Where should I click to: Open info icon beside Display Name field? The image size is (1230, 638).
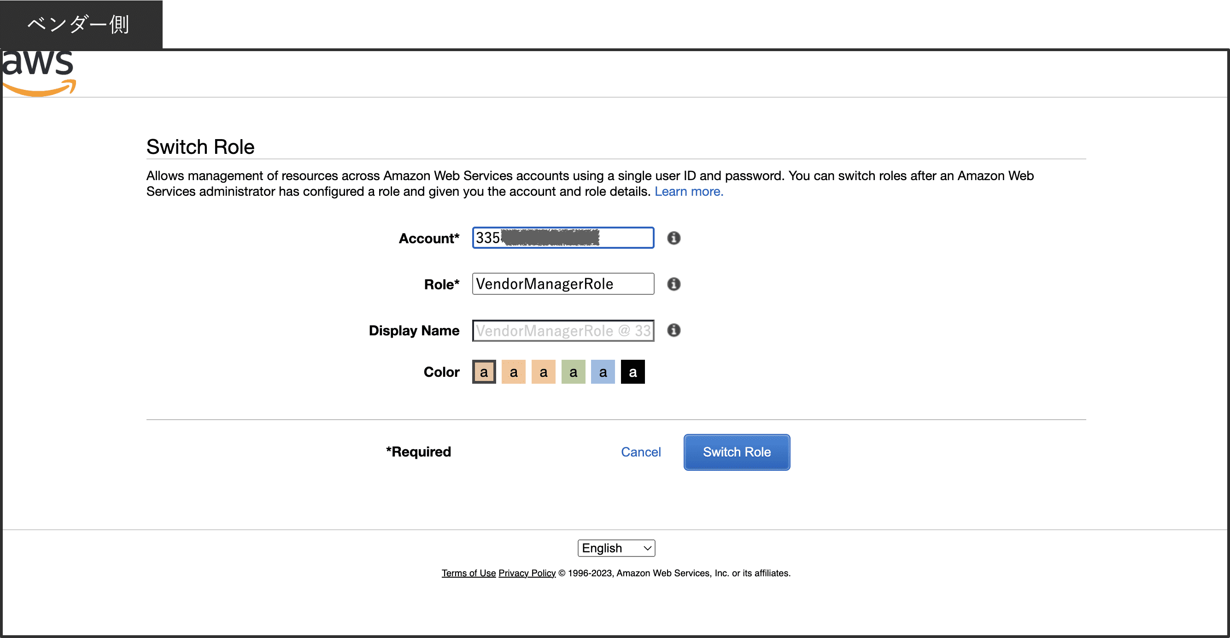(673, 330)
